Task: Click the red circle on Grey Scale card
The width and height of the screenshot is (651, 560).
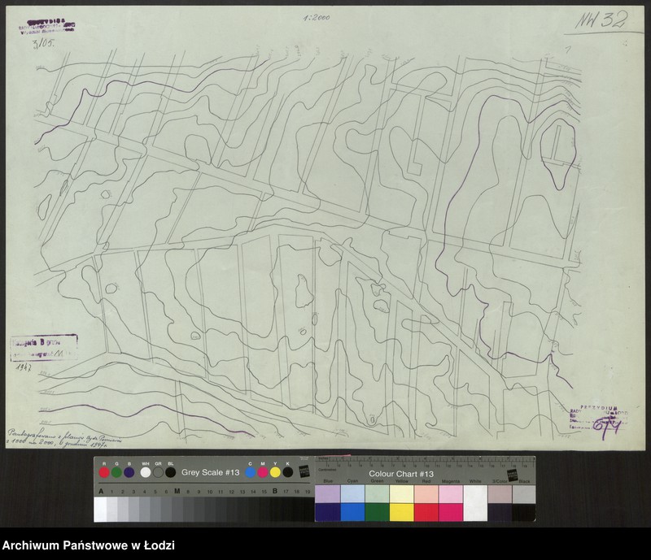Action: click(103, 472)
